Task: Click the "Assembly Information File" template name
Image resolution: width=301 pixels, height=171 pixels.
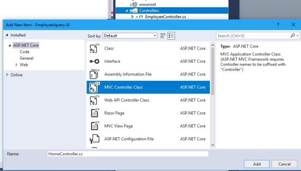Action: coord(128,74)
